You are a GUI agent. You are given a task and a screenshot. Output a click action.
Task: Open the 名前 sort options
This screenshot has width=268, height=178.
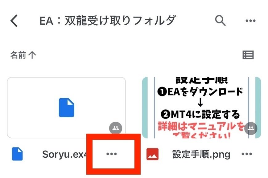[18, 55]
